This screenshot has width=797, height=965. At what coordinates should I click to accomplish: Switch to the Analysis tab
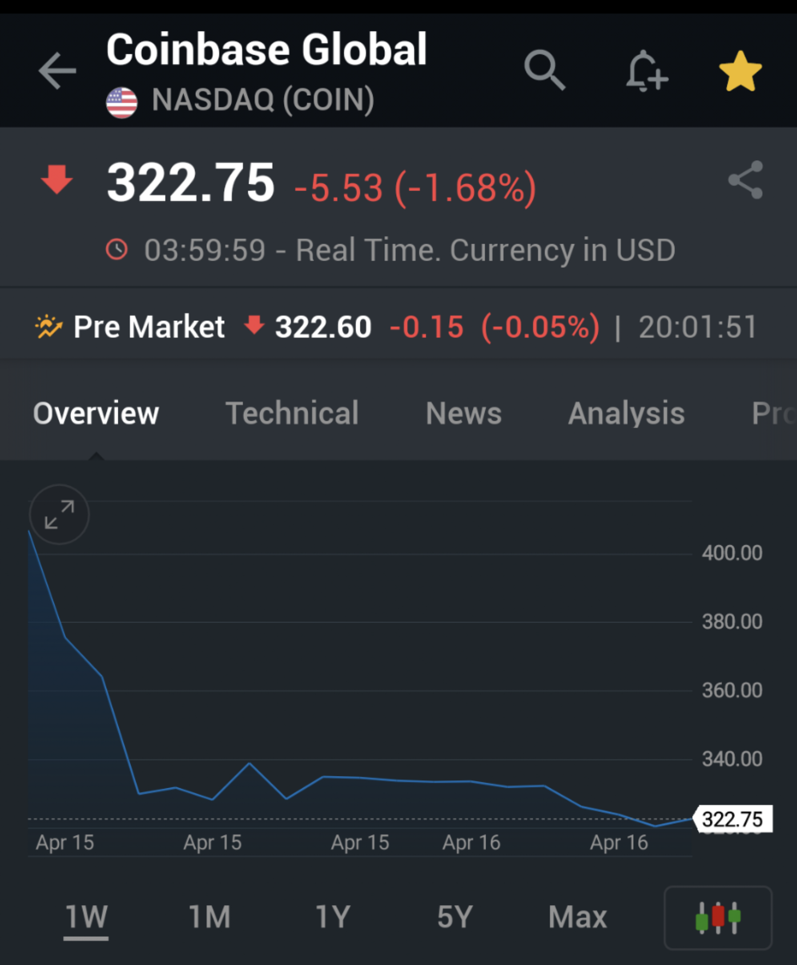pos(626,413)
